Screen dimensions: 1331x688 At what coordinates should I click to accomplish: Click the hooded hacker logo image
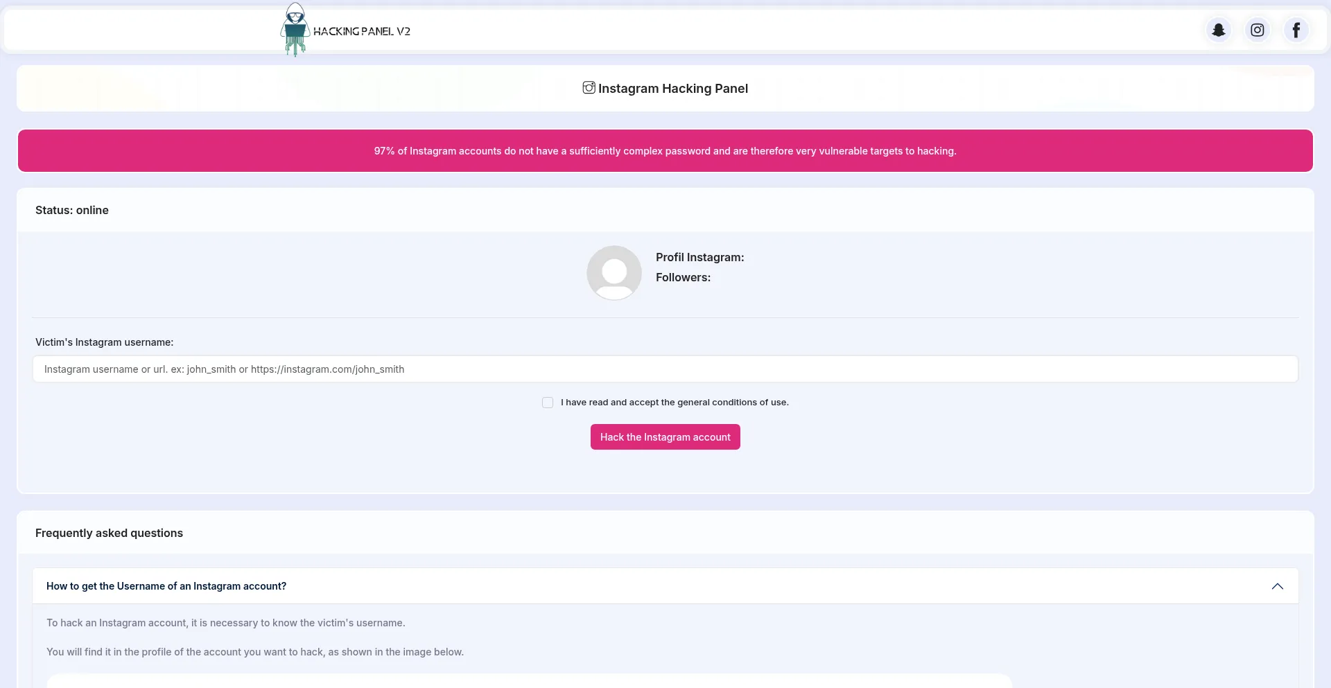click(295, 30)
